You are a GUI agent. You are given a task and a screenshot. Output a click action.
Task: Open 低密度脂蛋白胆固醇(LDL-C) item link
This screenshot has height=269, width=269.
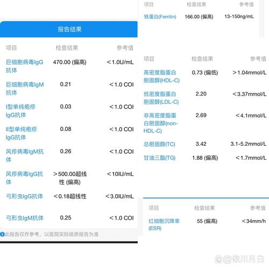[161, 98]
